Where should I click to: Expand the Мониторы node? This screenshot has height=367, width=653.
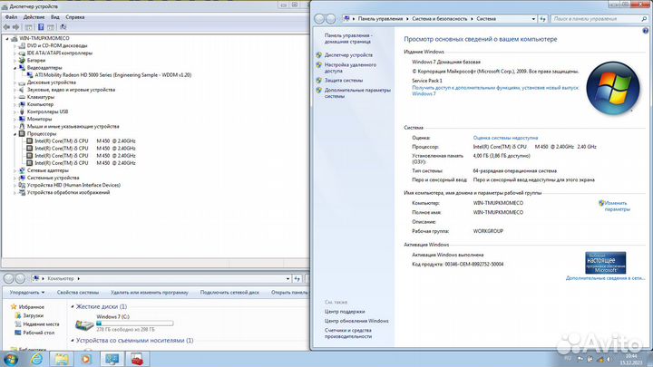click(x=15, y=119)
